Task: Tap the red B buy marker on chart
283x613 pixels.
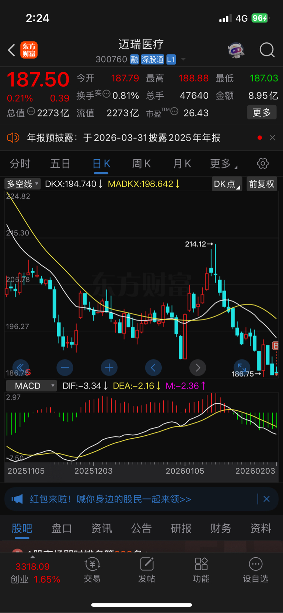Action: click(275, 346)
